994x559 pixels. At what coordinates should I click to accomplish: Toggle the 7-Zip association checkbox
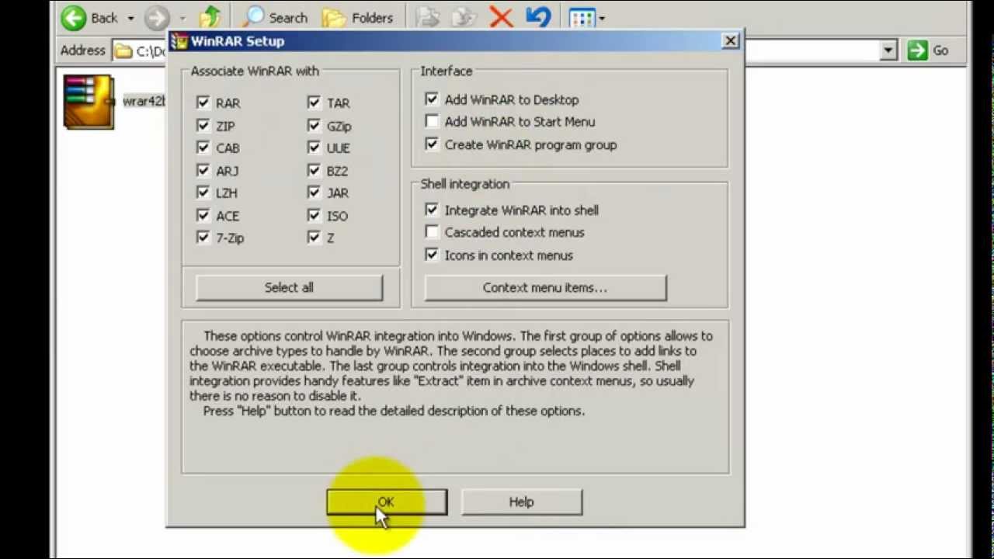coord(203,238)
